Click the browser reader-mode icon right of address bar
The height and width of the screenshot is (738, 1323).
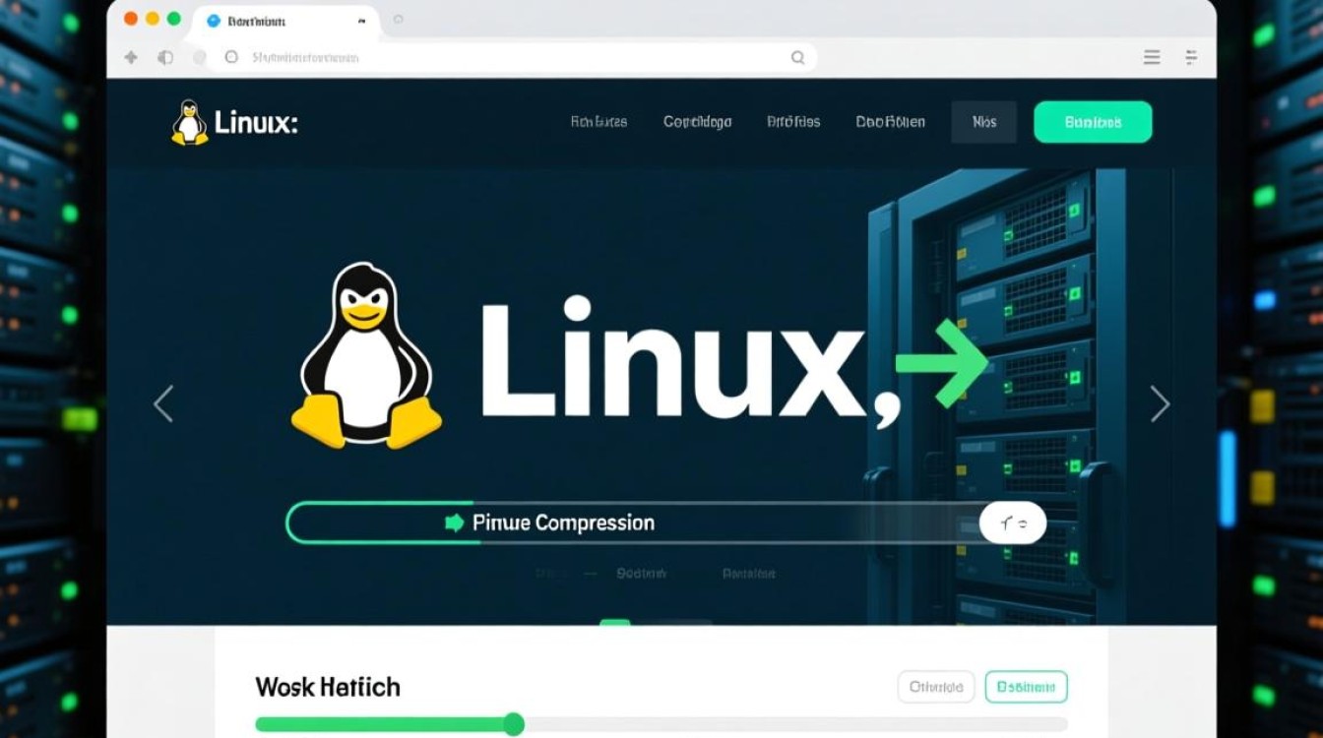(1191, 57)
